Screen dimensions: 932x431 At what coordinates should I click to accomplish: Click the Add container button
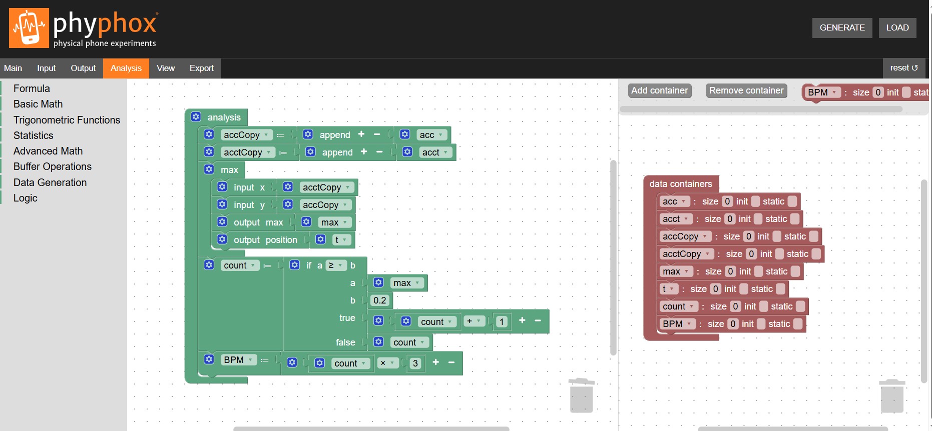click(x=659, y=90)
